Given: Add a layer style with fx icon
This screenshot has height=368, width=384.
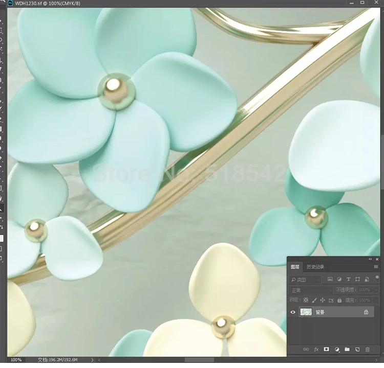Looking at the screenshot, I should (x=316, y=349).
